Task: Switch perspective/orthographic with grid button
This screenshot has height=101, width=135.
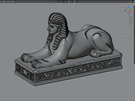Action: point(131,25)
